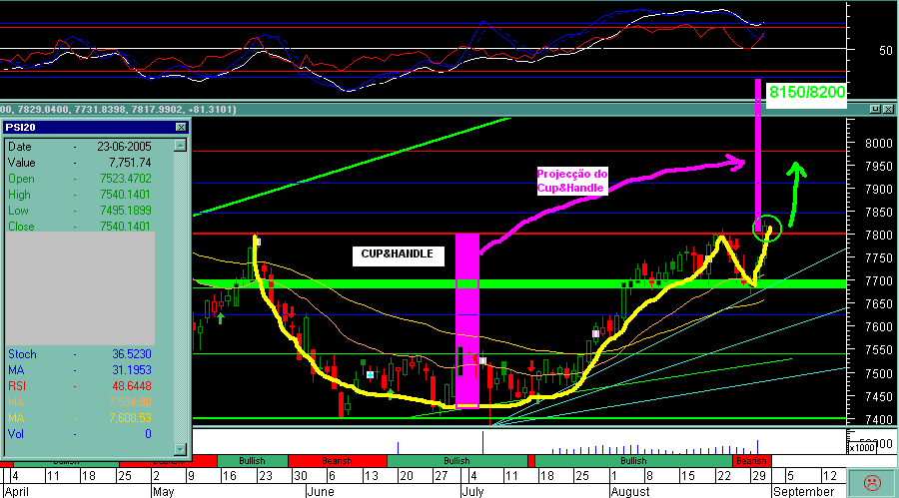Click the September month label on date axis
The height and width of the screenshot is (498, 899).
pyautogui.click(x=804, y=492)
